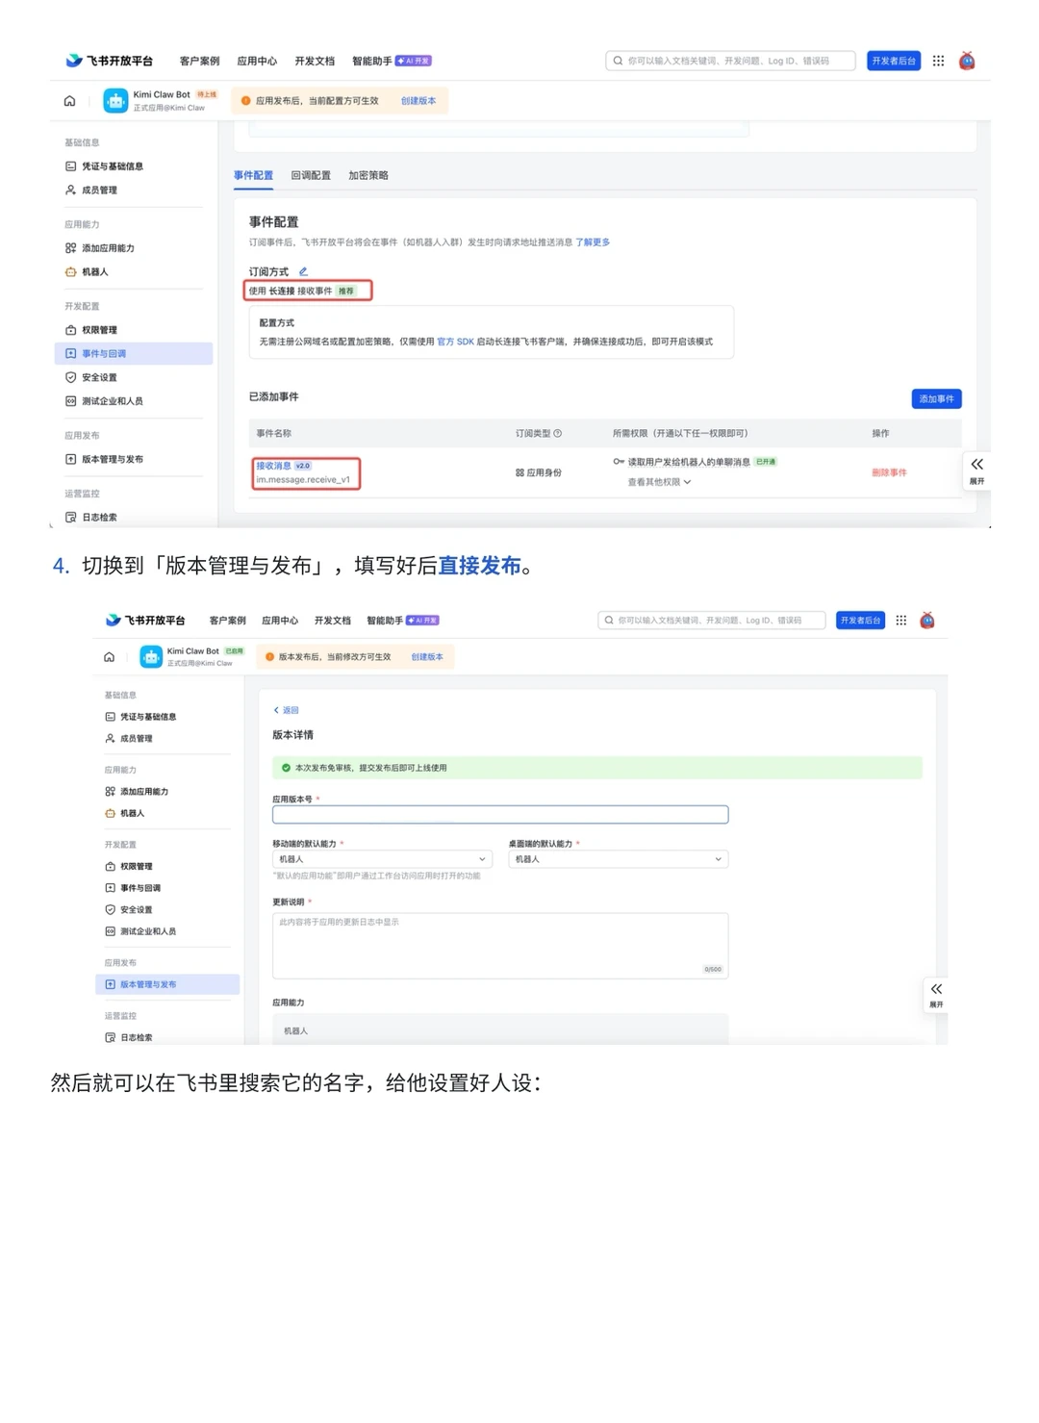Switch to the 事件配置 tab
The image size is (1039, 1423).
tap(253, 175)
